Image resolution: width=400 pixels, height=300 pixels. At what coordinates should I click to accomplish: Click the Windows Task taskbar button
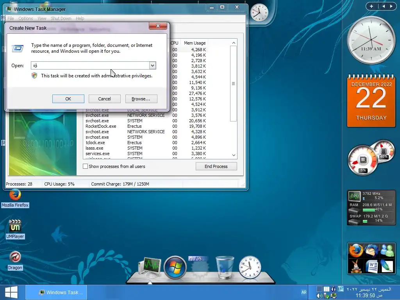(56, 292)
